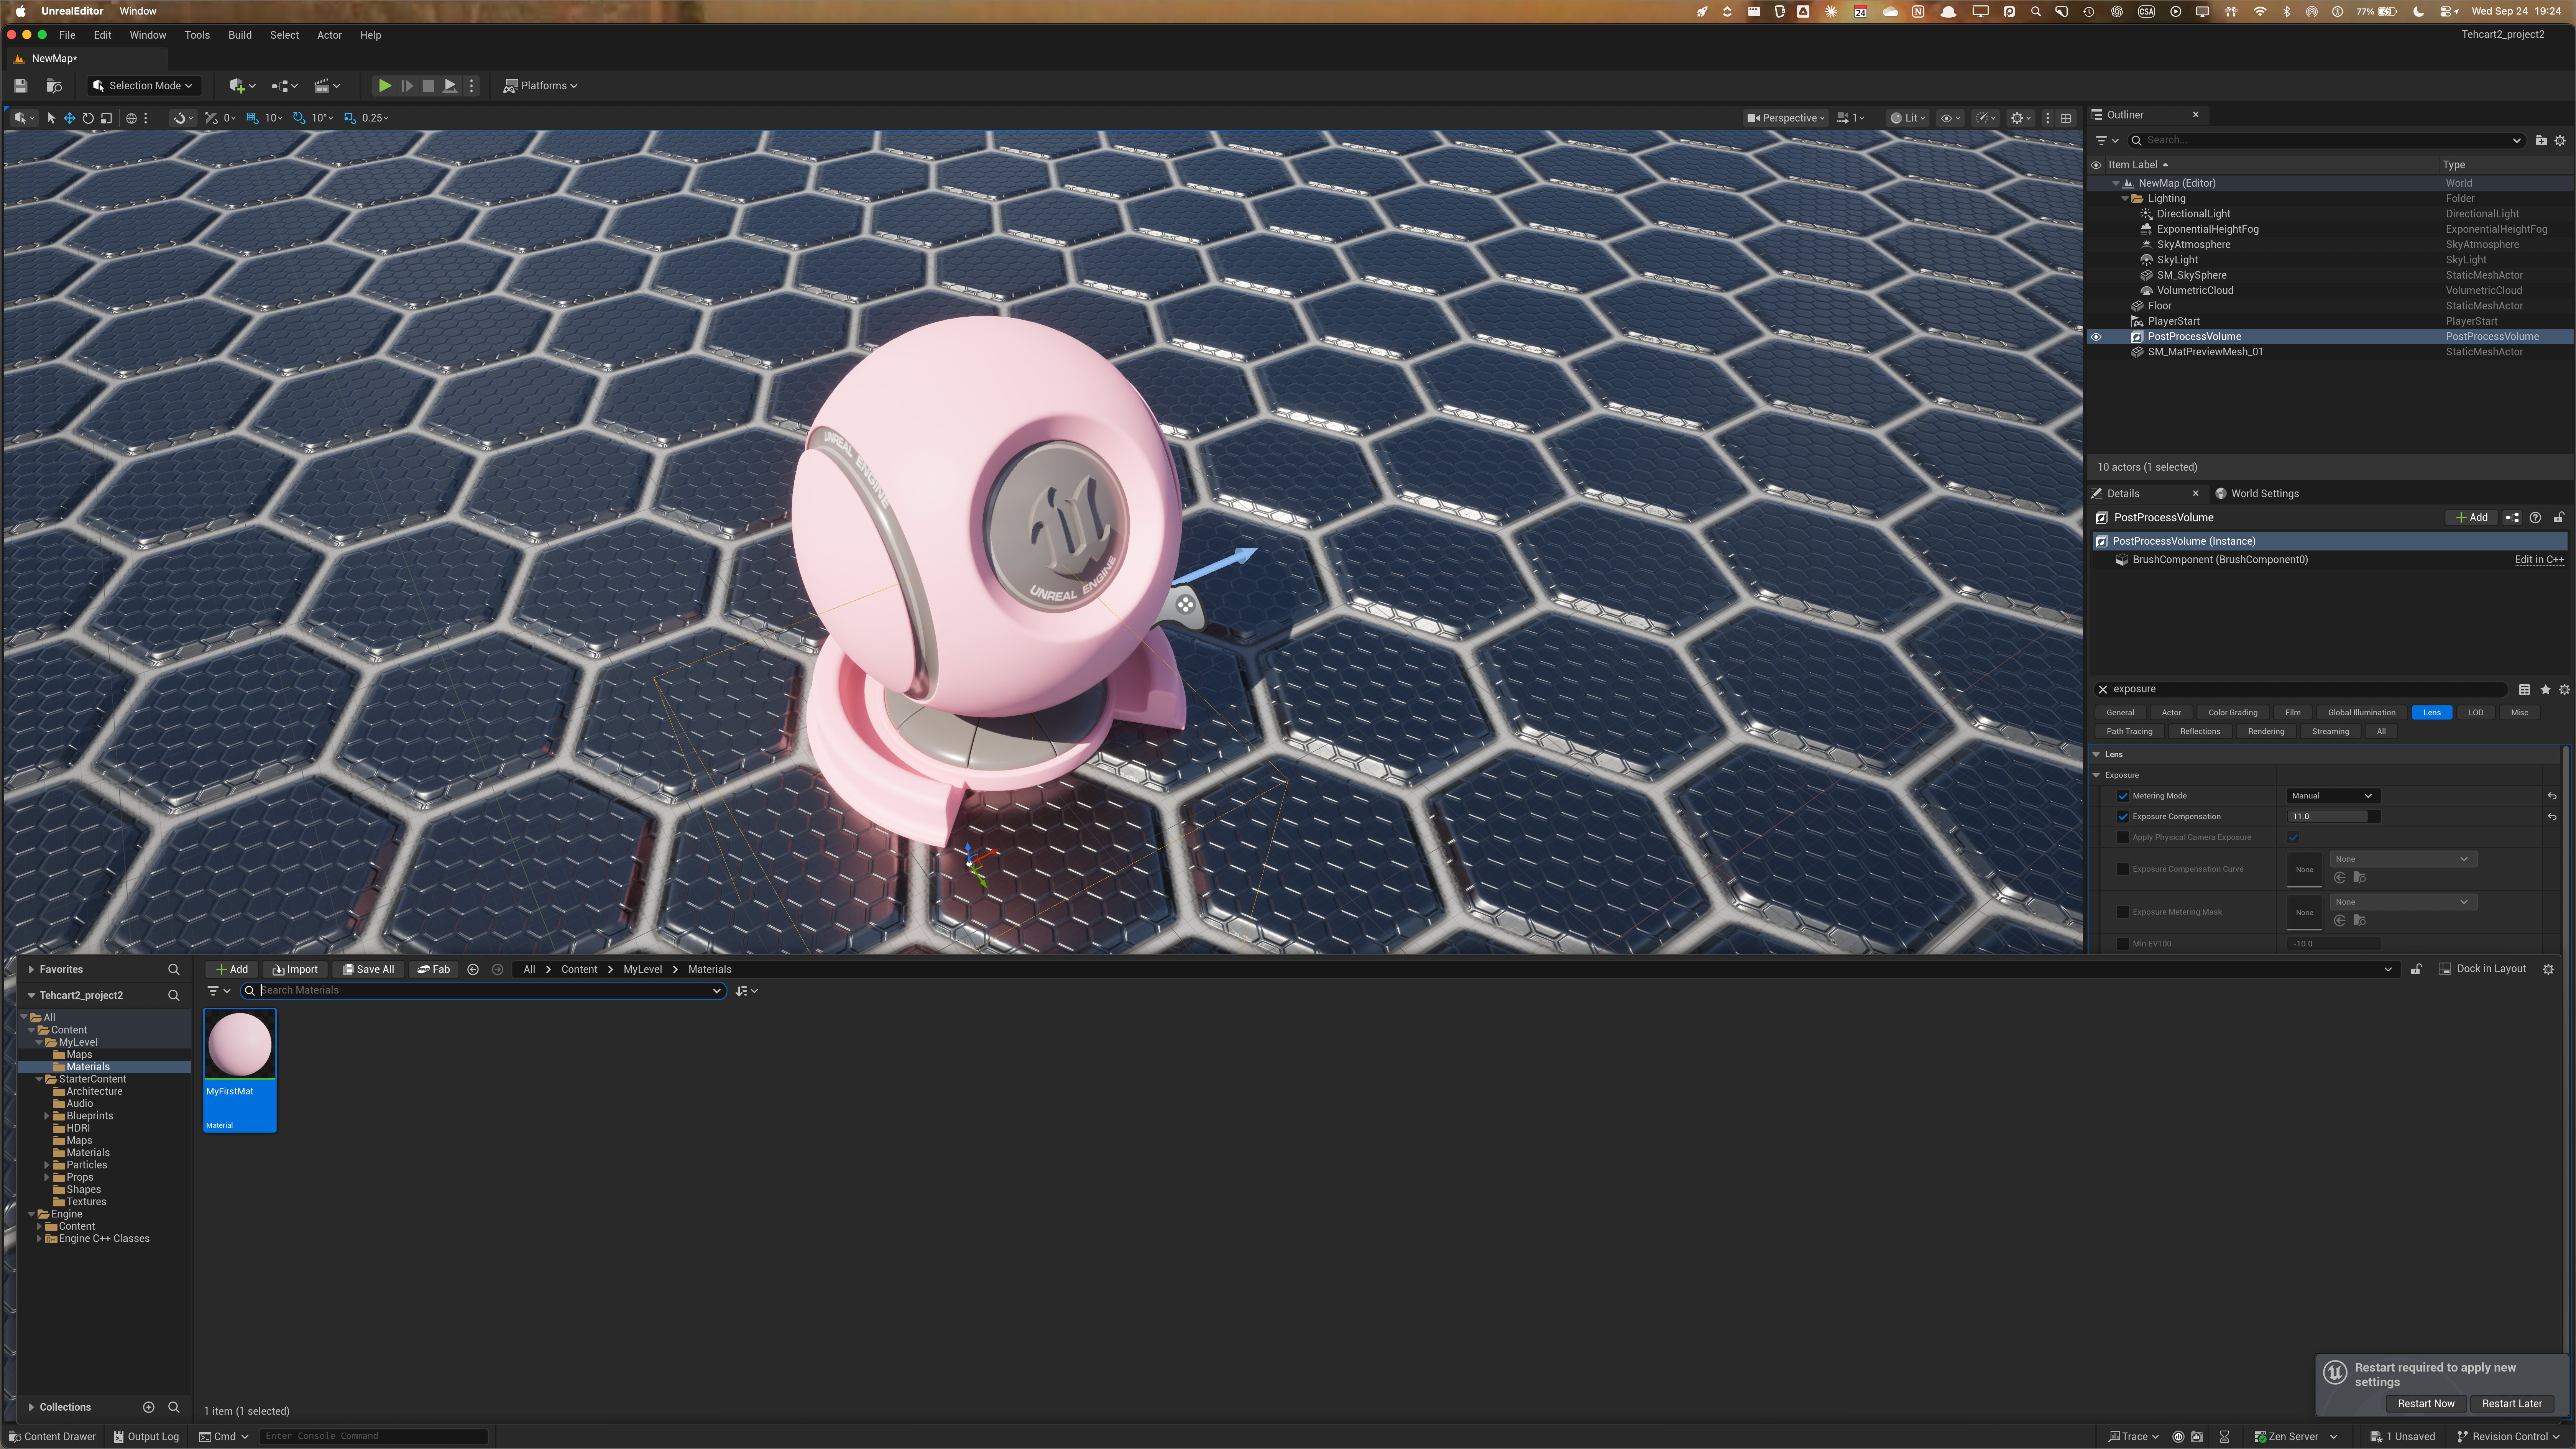Reset Exposure Compensation to default arrow
Image resolution: width=2576 pixels, height=1449 pixels.
(x=2552, y=817)
